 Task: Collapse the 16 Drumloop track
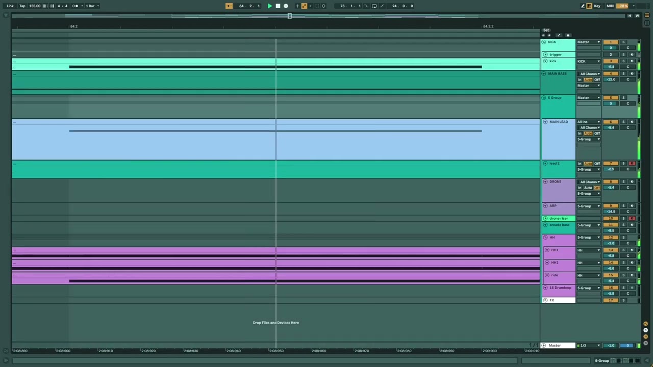point(545,288)
